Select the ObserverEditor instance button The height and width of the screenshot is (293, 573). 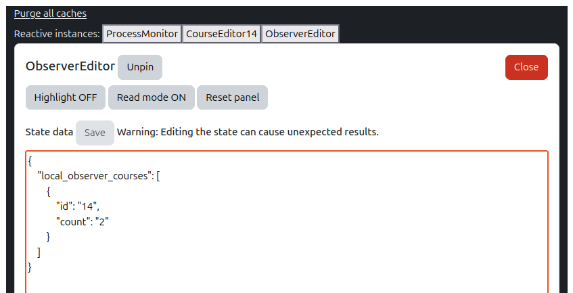[x=300, y=34]
